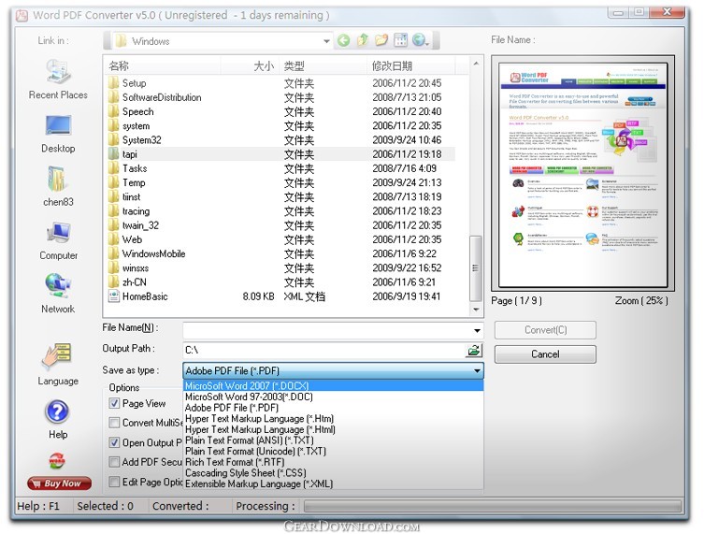Open Recent Places shortcut
This screenshot has height=534, width=704.
pyautogui.click(x=58, y=79)
